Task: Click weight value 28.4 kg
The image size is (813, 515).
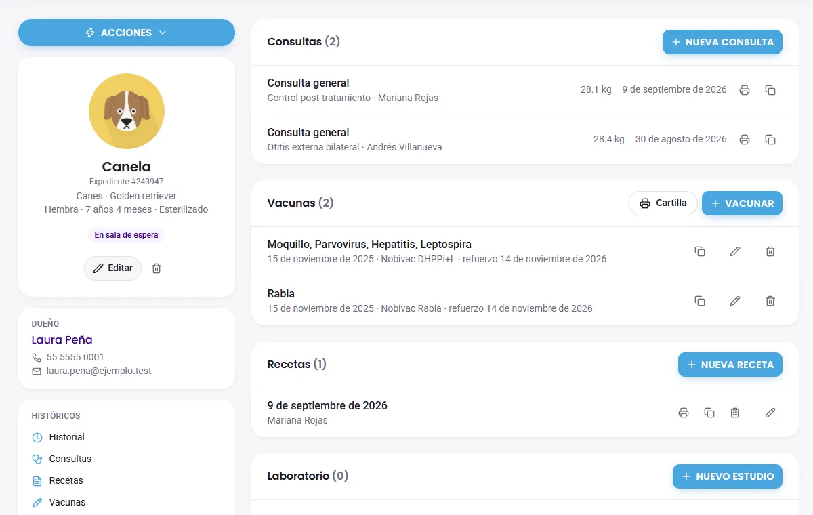Action: pyautogui.click(x=609, y=139)
